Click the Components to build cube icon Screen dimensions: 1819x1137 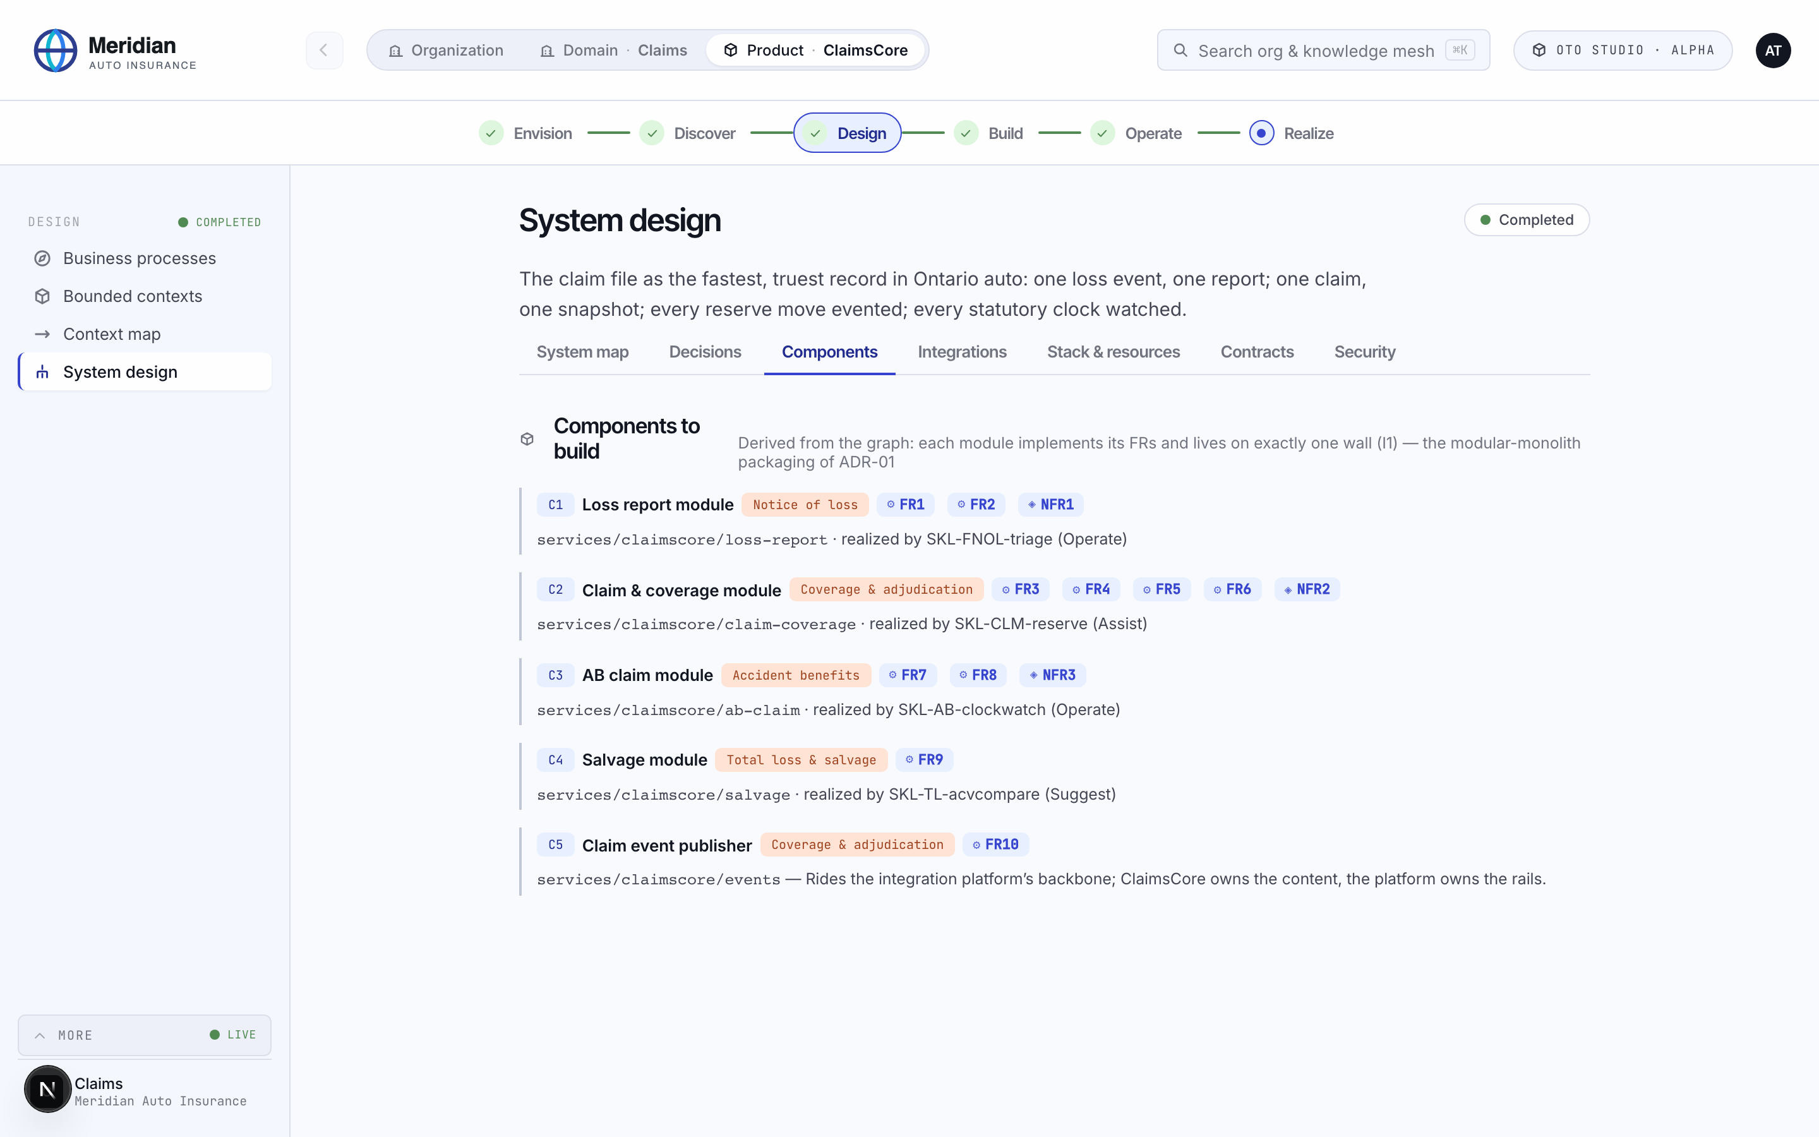(x=527, y=439)
